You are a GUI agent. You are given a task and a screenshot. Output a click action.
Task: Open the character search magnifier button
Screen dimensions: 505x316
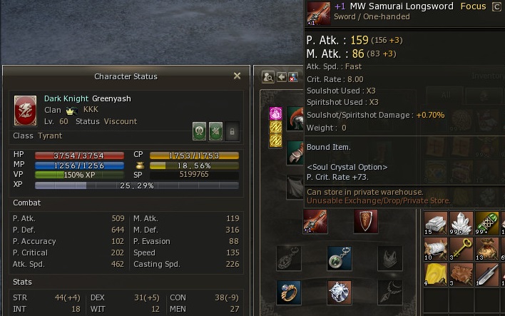pos(268,77)
